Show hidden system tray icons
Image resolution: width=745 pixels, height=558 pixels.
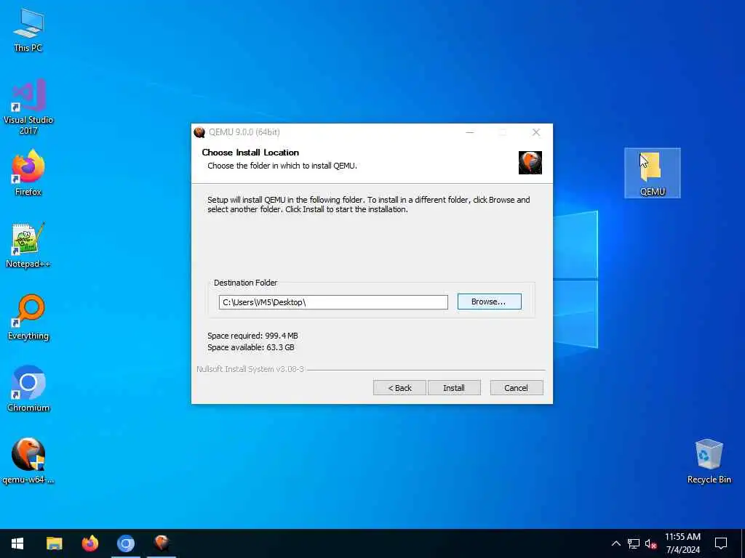point(615,543)
